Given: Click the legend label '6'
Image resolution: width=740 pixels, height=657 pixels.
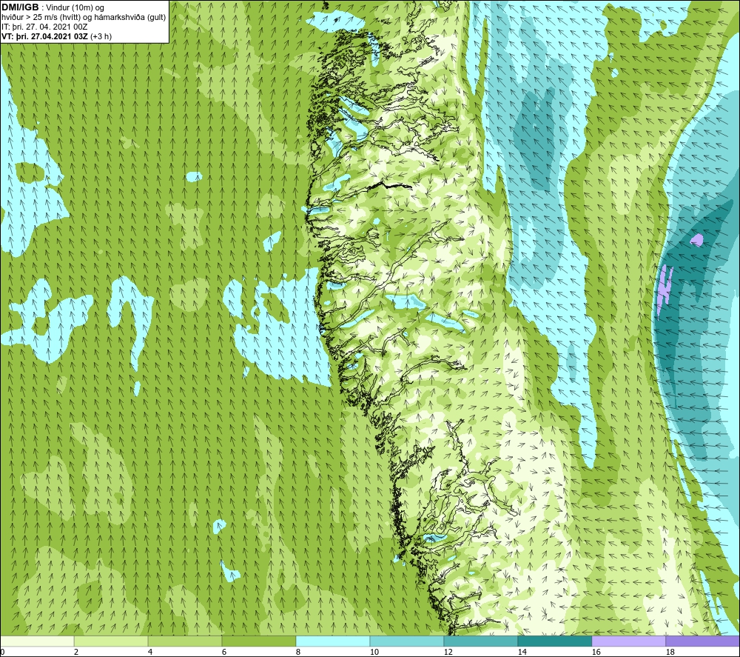Looking at the screenshot, I should pyautogui.click(x=224, y=652).
